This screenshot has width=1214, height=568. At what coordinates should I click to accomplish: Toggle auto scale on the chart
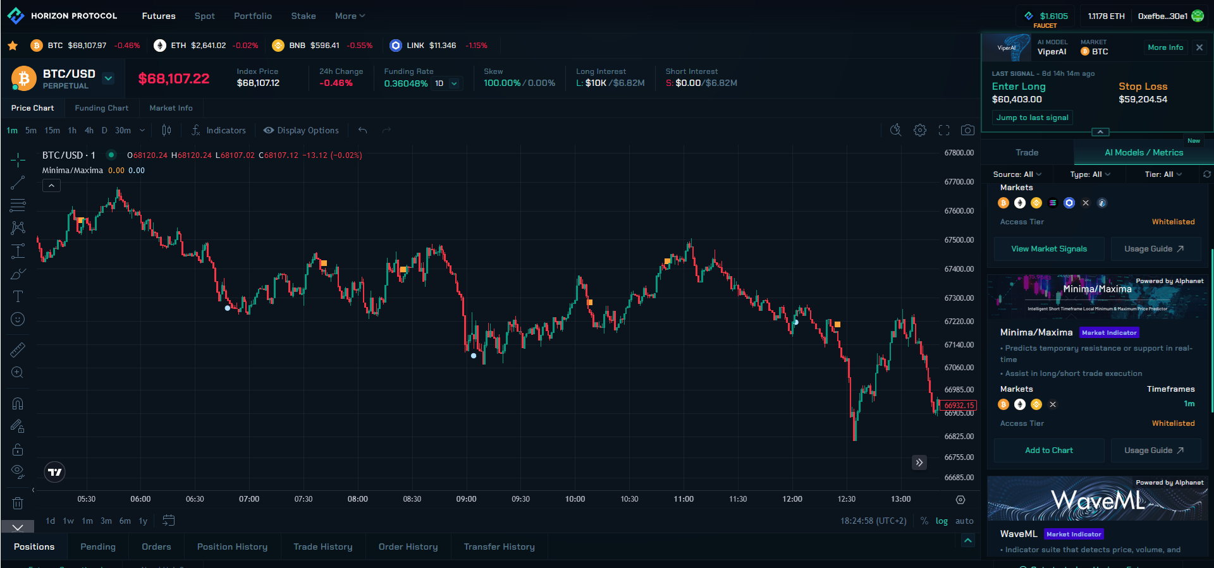(x=964, y=521)
